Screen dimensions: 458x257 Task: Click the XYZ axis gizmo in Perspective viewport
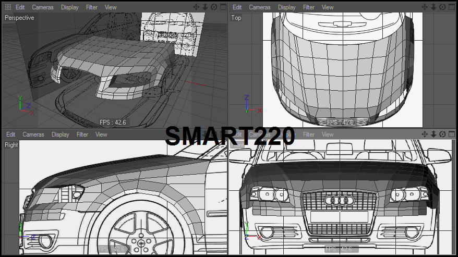coord(26,105)
